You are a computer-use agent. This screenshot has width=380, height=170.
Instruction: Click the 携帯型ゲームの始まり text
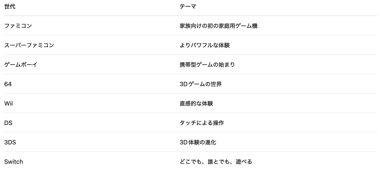click(x=207, y=65)
